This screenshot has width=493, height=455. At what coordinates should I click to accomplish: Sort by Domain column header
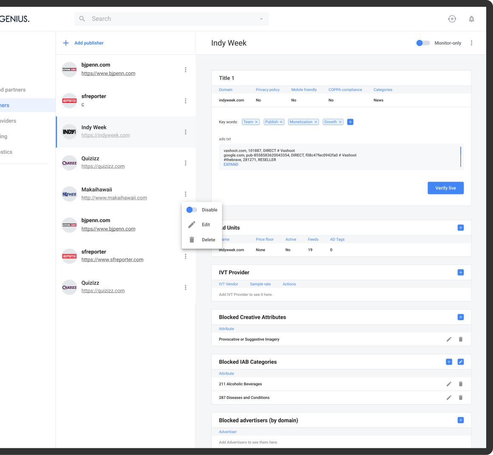(225, 90)
